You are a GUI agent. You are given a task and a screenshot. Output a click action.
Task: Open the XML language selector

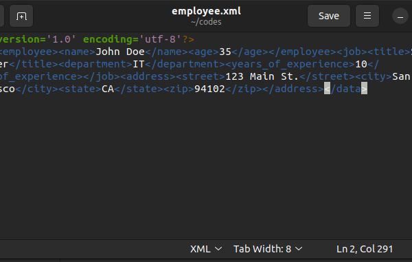206,249
